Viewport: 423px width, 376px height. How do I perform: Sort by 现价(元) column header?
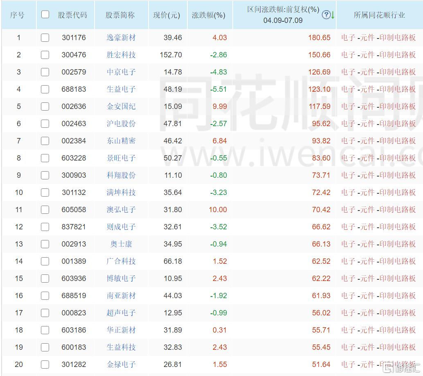click(x=166, y=15)
